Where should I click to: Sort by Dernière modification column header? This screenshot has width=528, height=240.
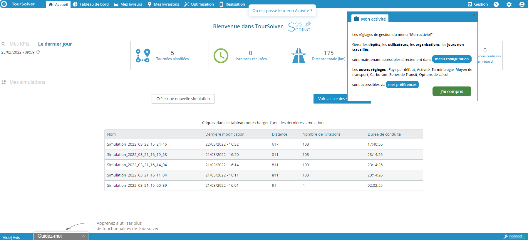(225, 134)
